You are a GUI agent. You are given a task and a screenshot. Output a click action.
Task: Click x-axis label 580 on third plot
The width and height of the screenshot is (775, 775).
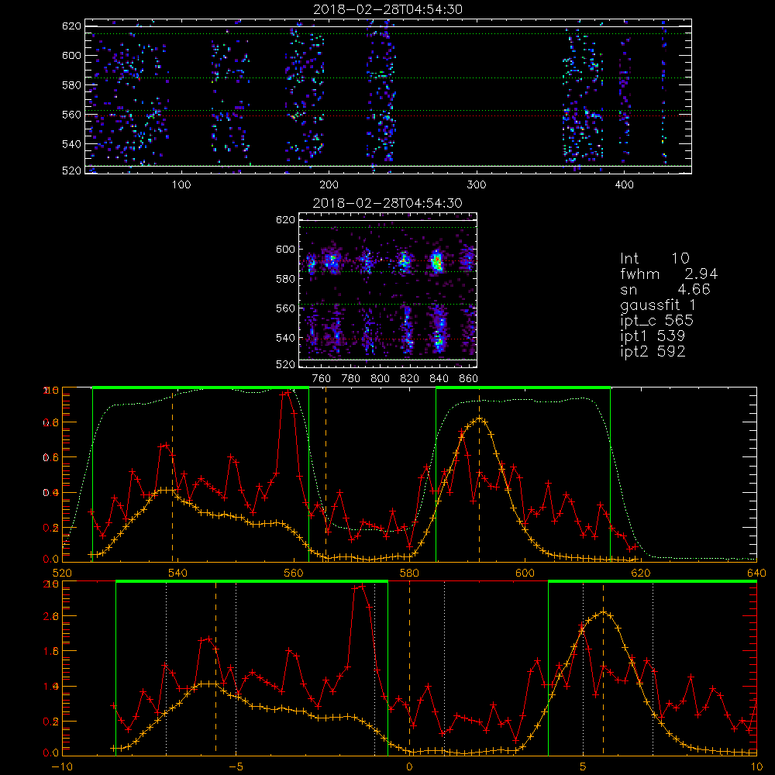pyautogui.click(x=409, y=573)
